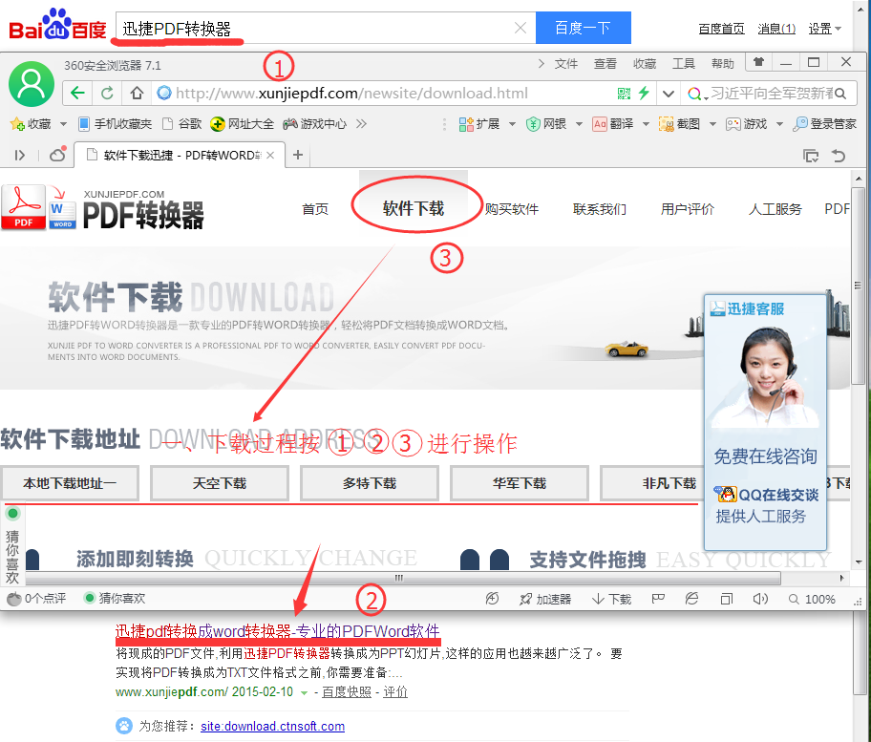Click the 华军下载 button
This screenshot has height=742, width=871.
pyautogui.click(x=520, y=483)
